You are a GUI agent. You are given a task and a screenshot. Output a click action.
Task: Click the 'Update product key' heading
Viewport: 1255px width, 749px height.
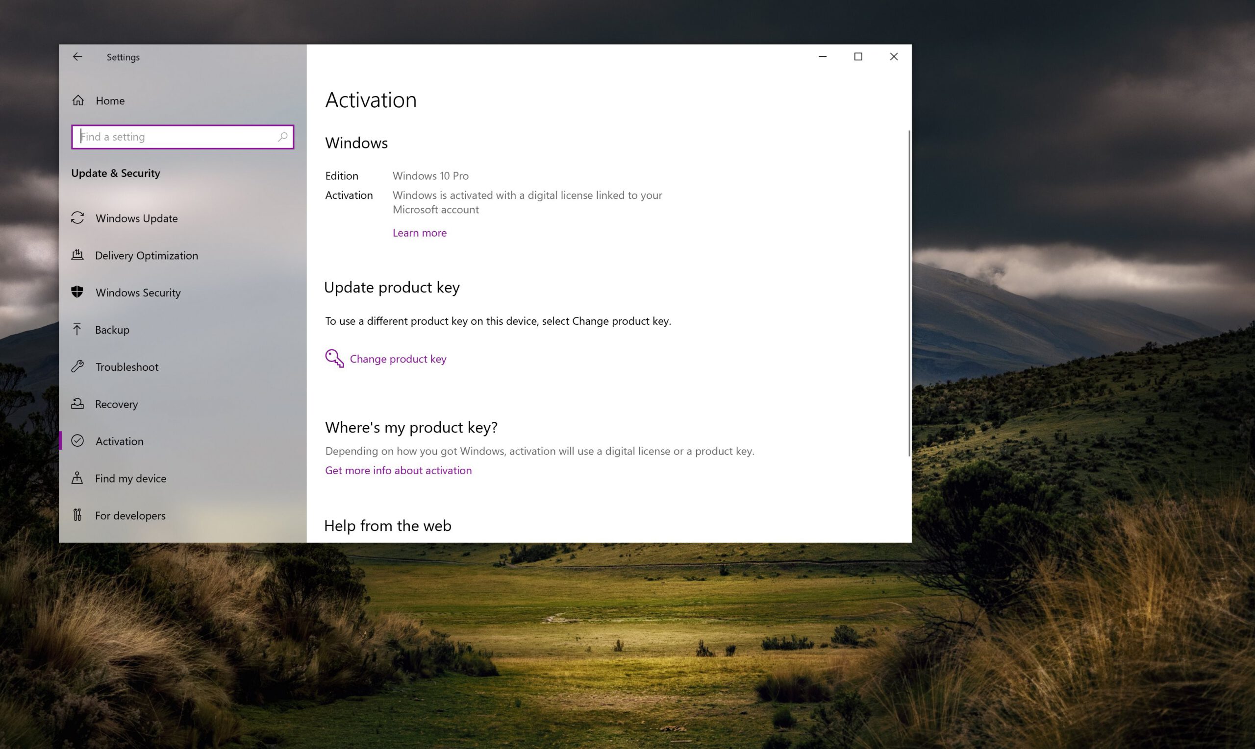point(392,287)
